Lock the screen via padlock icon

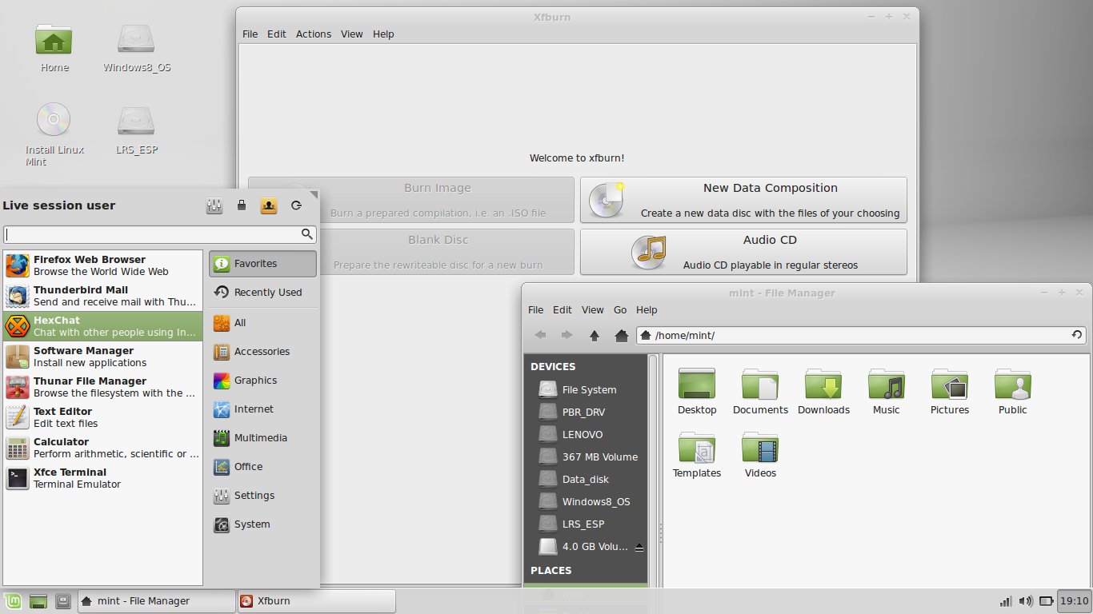pyautogui.click(x=241, y=205)
